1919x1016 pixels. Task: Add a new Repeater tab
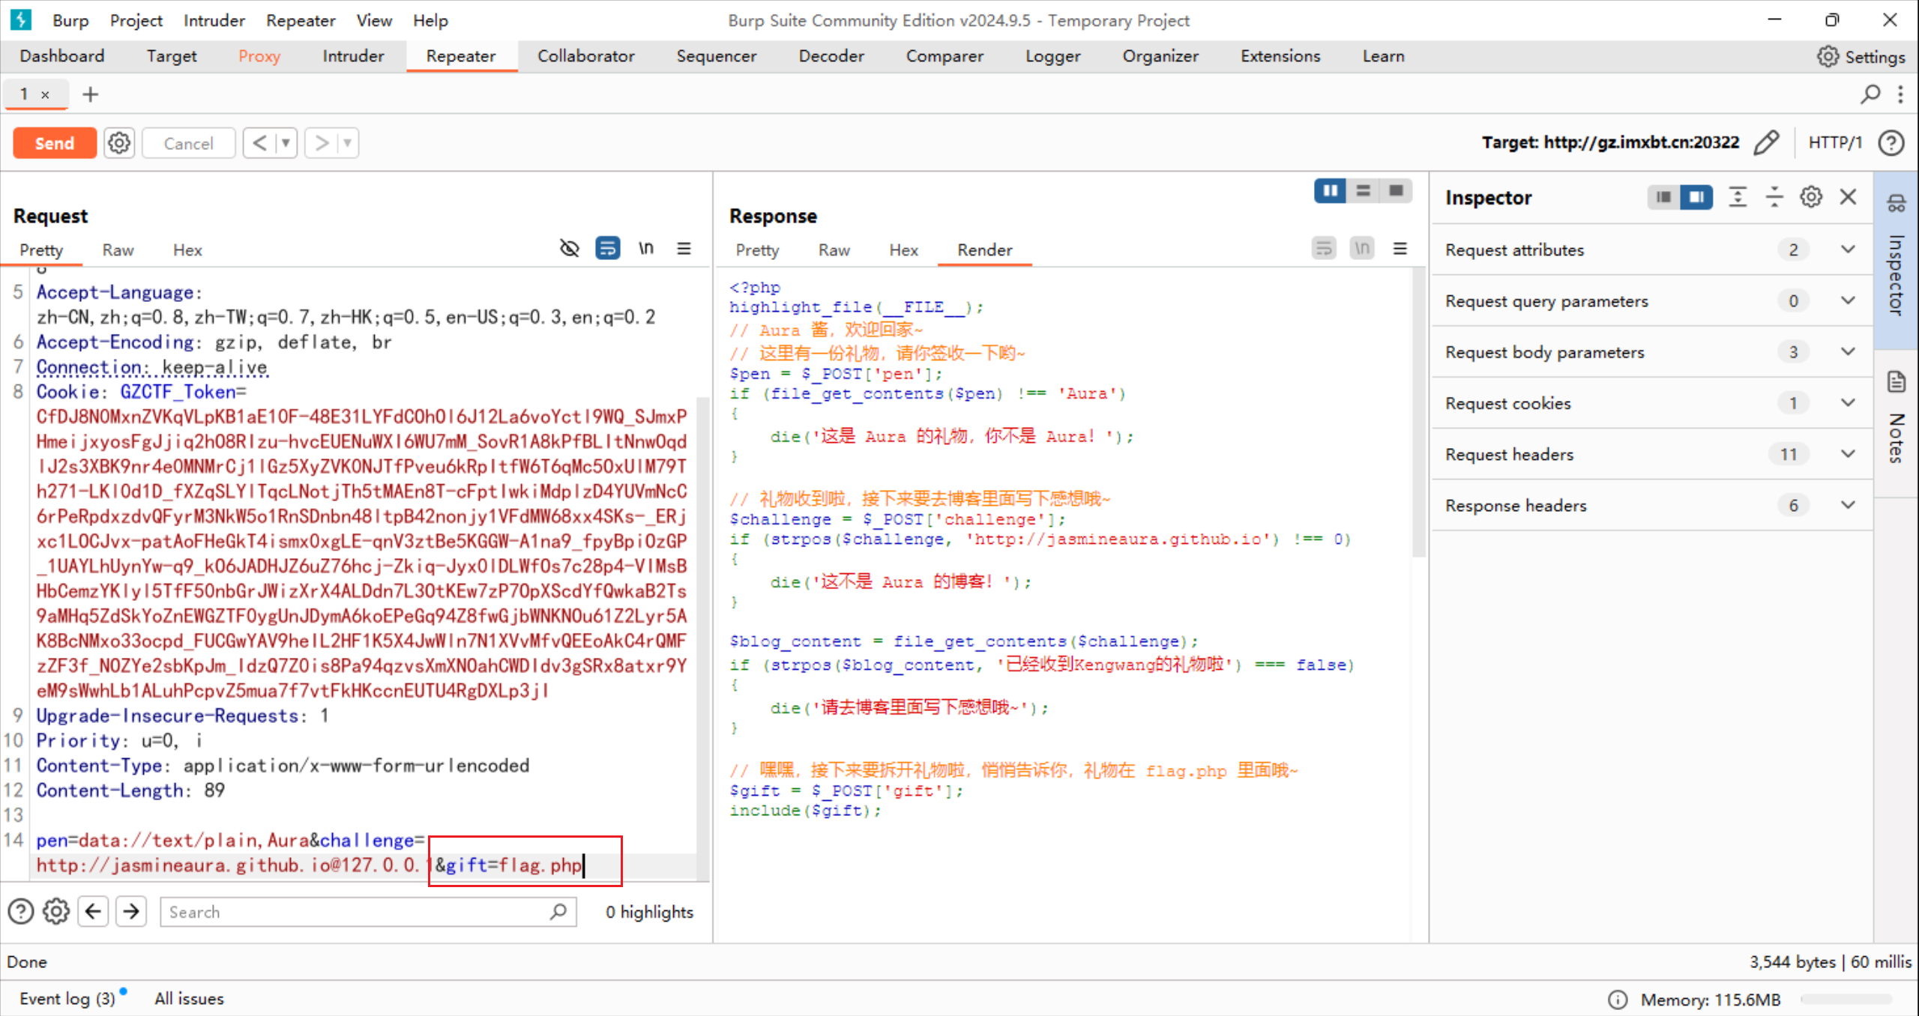pos(90,94)
